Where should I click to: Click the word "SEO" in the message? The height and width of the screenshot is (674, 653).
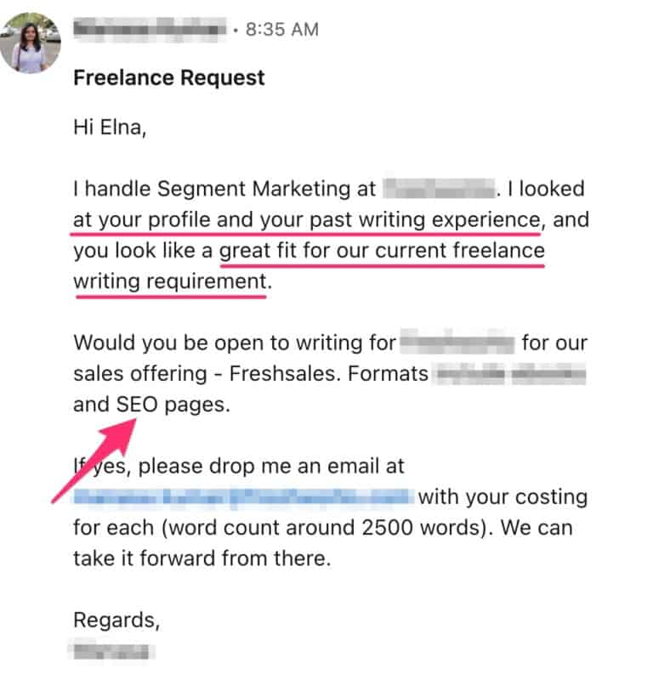(x=137, y=405)
